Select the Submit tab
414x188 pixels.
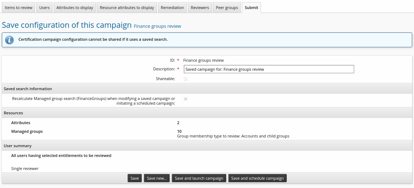[x=251, y=8]
